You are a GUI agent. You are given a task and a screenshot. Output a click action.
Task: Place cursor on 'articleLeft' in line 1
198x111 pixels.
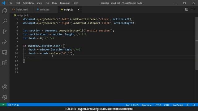coord(121,19)
